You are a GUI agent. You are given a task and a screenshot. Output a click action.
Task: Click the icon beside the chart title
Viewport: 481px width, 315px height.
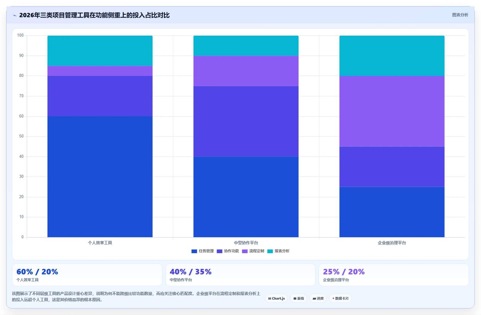tap(14, 15)
